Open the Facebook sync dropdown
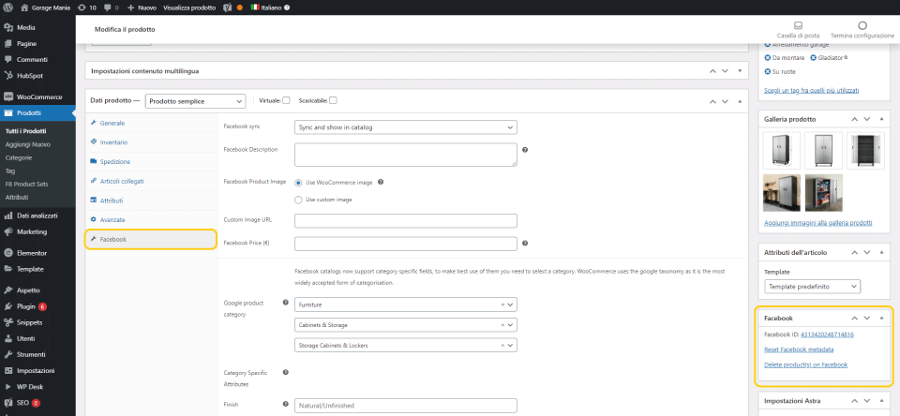This screenshot has width=900, height=416. pyautogui.click(x=406, y=127)
